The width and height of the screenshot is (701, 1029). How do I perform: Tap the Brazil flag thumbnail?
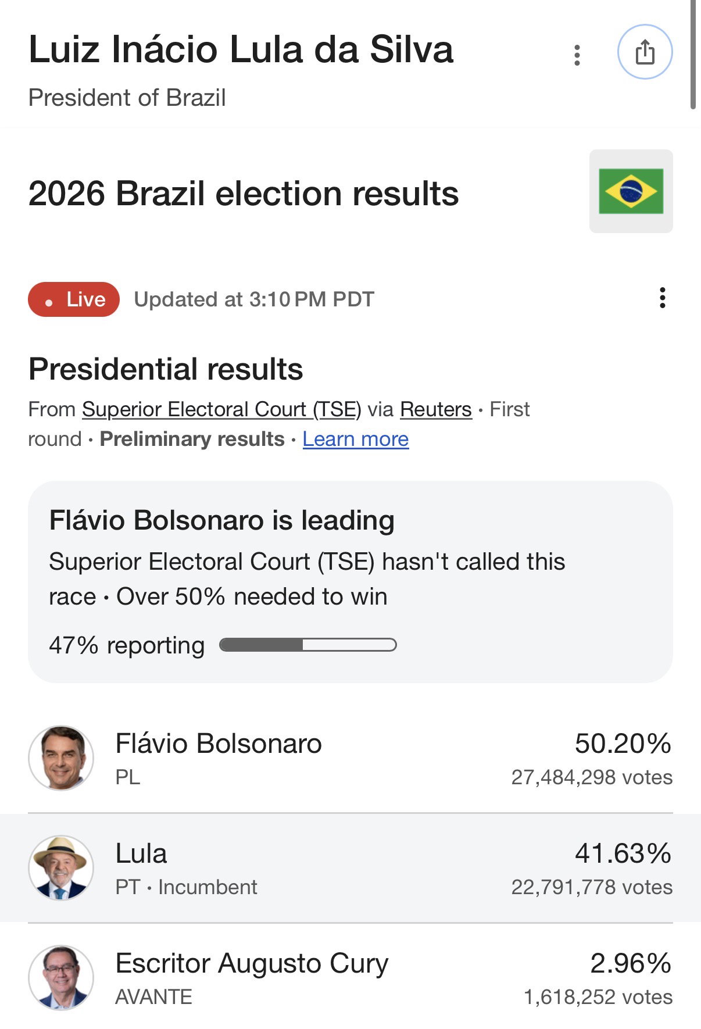[631, 191]
